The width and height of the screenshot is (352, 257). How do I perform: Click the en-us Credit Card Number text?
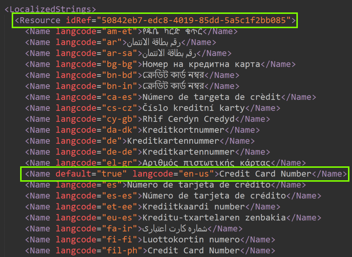click(x=265, y=174)
